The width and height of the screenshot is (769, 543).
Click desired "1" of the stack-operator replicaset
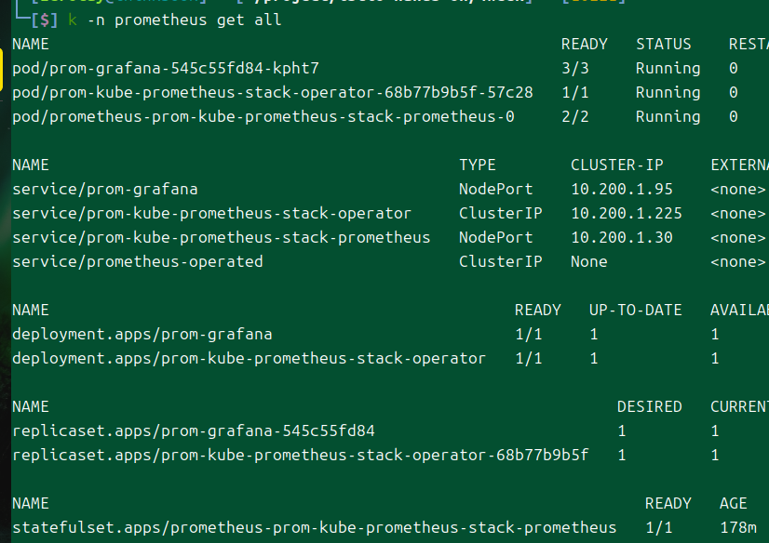point(622,455)
